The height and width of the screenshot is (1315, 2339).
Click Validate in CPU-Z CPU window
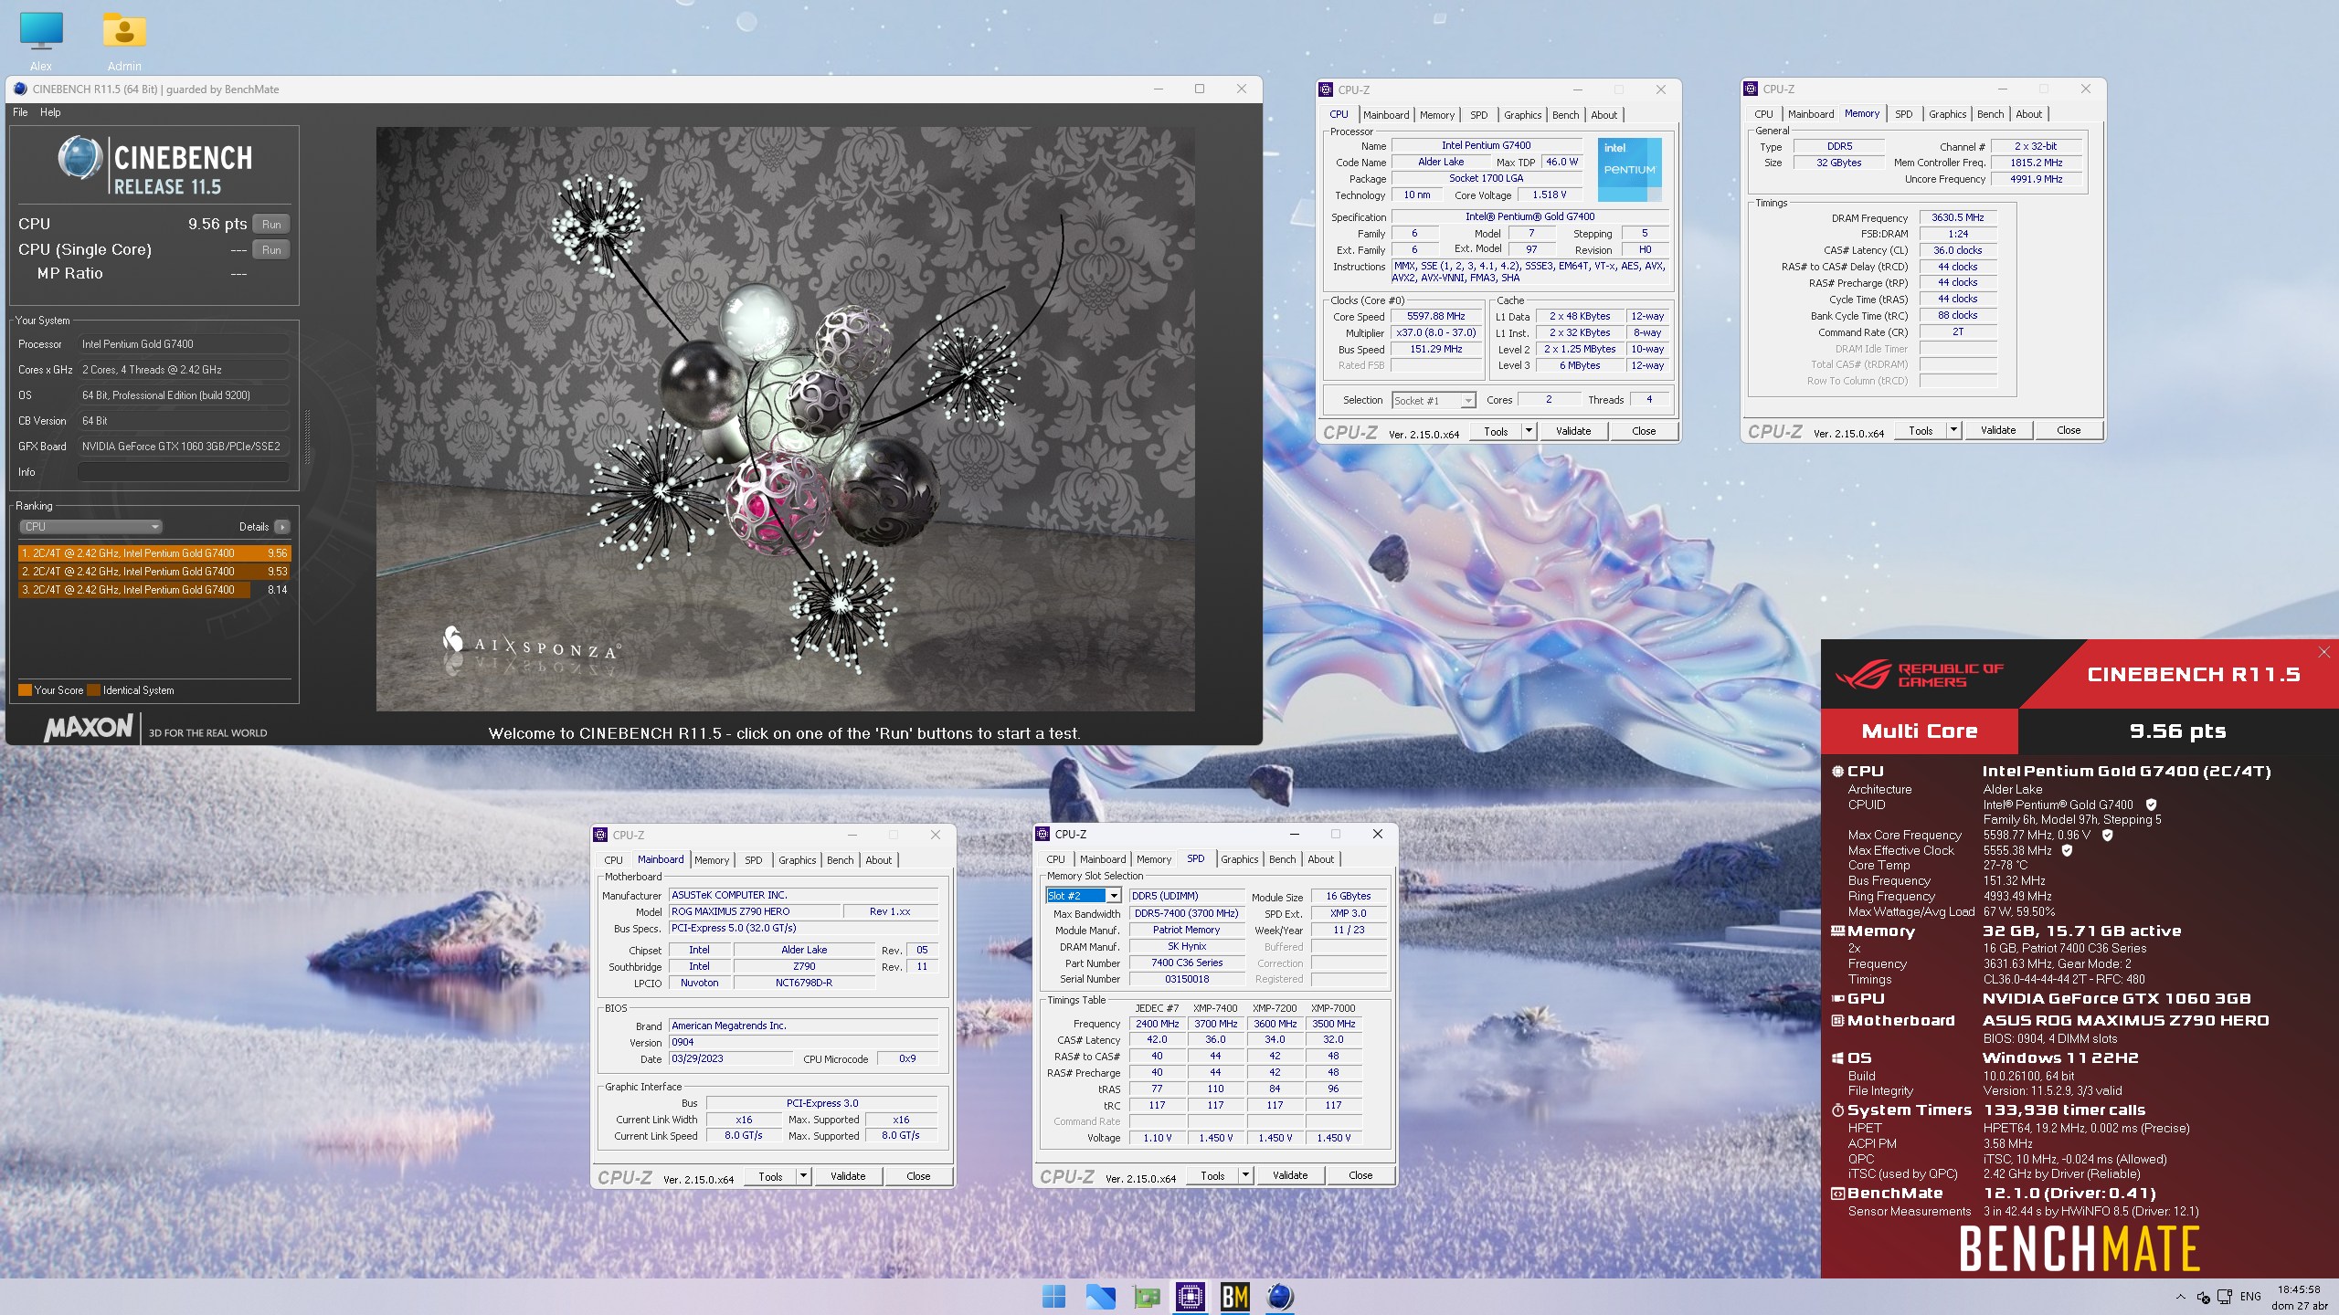point(1573,431)
